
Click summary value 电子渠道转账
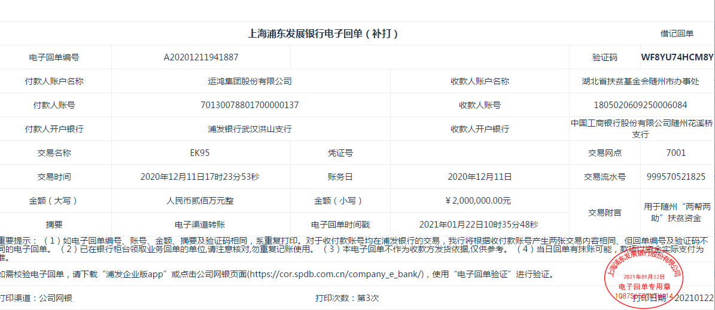tap(200, 225)
